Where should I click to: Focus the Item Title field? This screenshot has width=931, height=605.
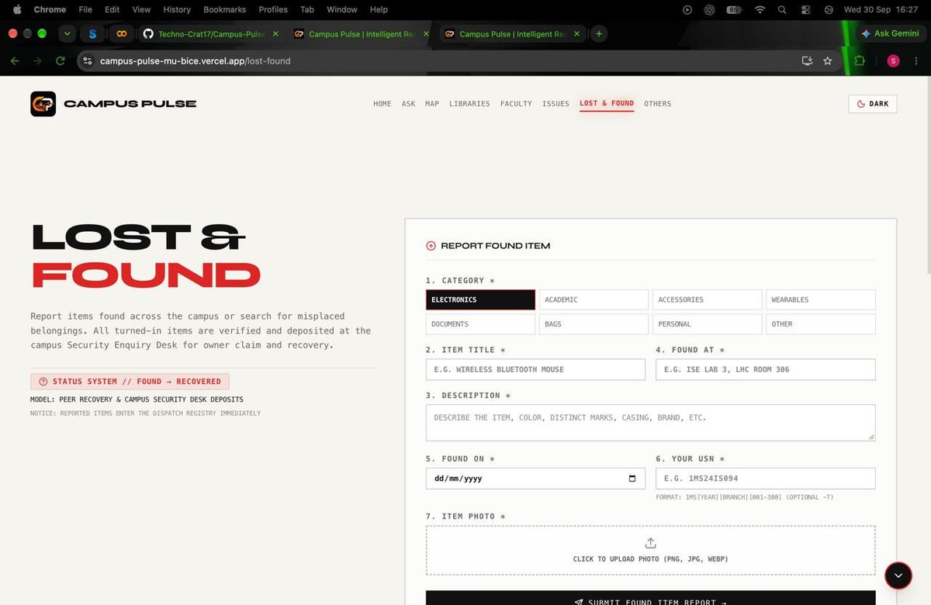tap(535, 370)
